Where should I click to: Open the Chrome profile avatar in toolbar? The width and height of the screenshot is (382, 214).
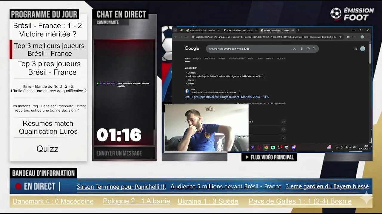tap(362, 37)
